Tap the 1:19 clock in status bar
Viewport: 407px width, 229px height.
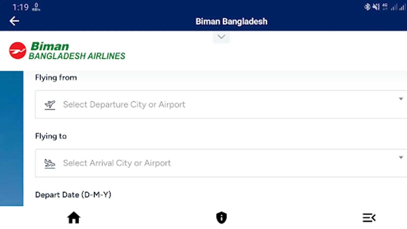pyautogui.click(x=20, y=7)
